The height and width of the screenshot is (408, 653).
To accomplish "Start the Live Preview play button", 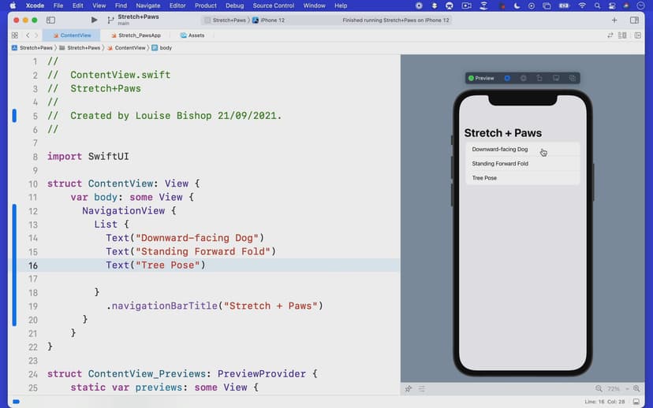I will [x=507, y=78].
